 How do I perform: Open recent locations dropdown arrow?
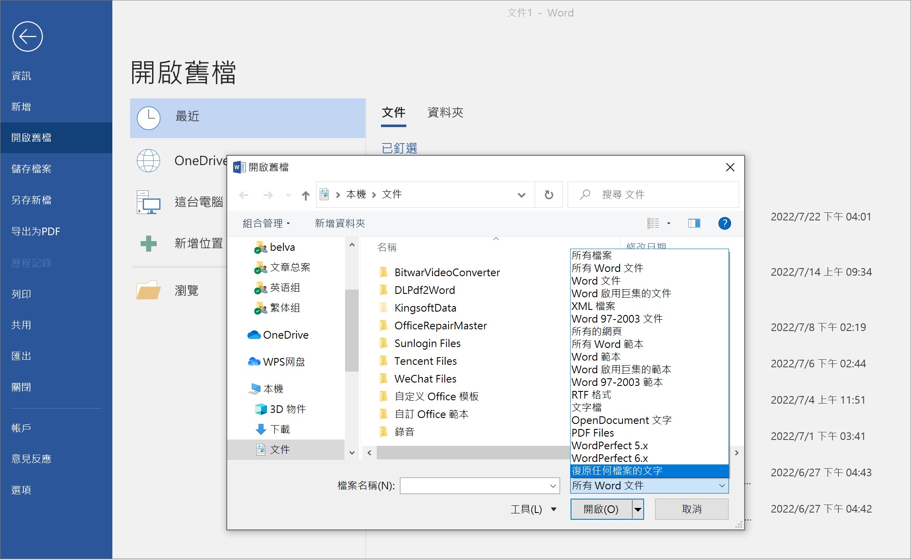point(288,195)
